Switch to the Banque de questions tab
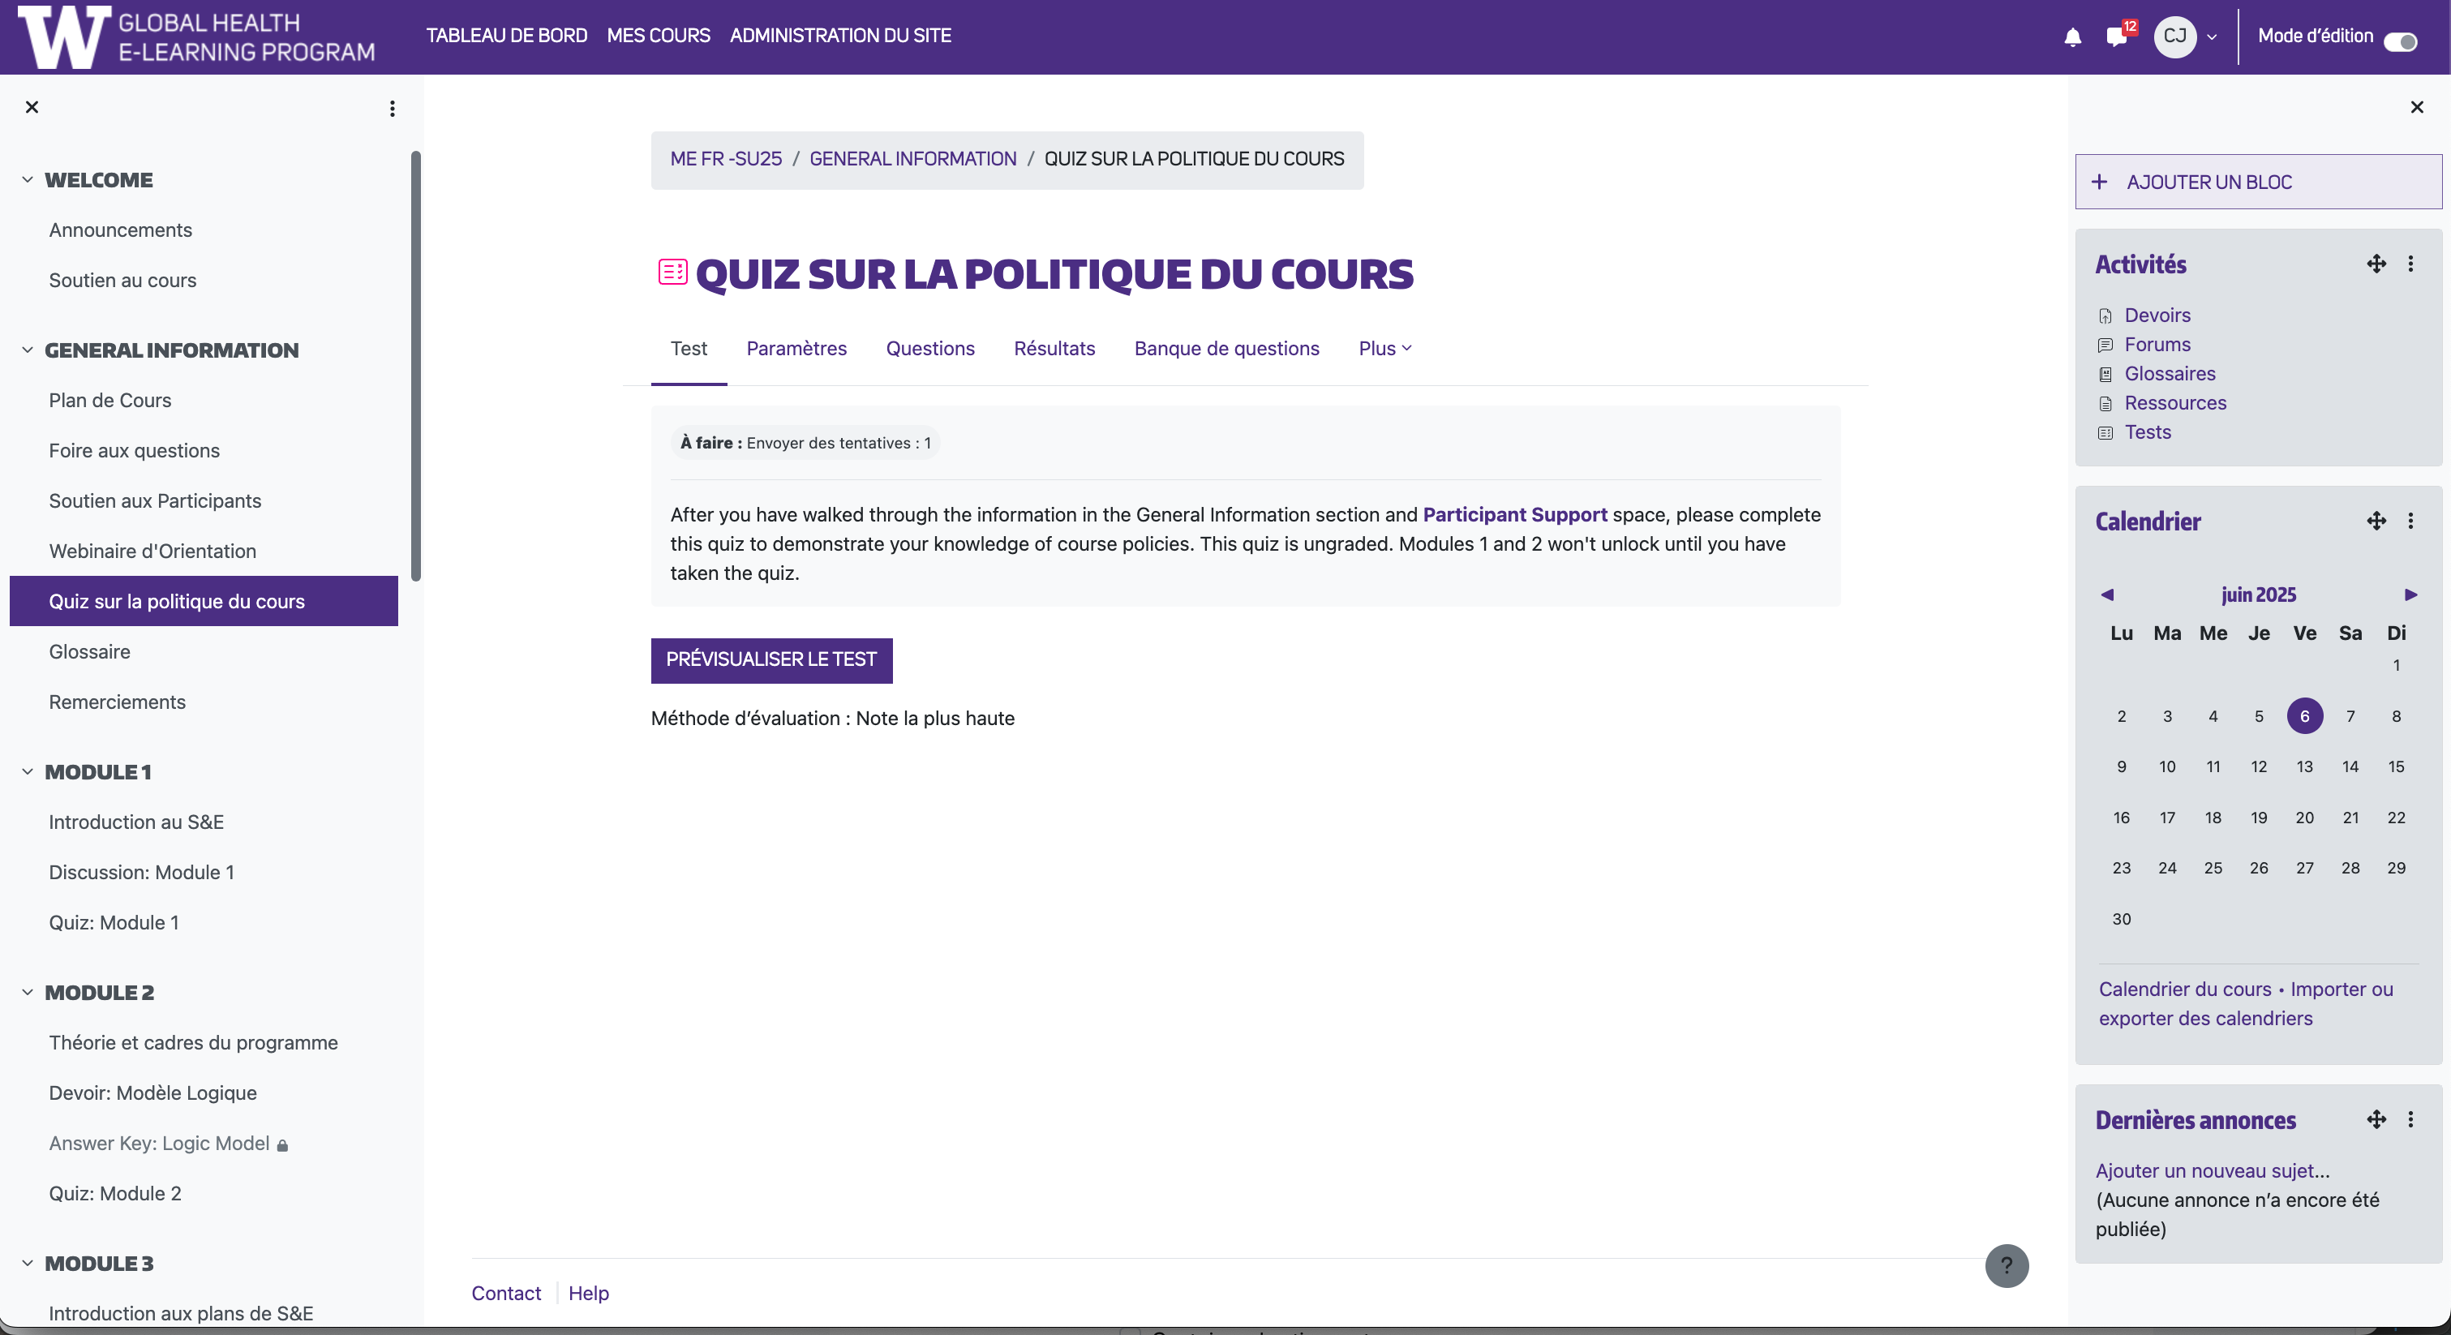Image resolution: width=2451 pixels, height=1335 pixels. (1225, 348)
